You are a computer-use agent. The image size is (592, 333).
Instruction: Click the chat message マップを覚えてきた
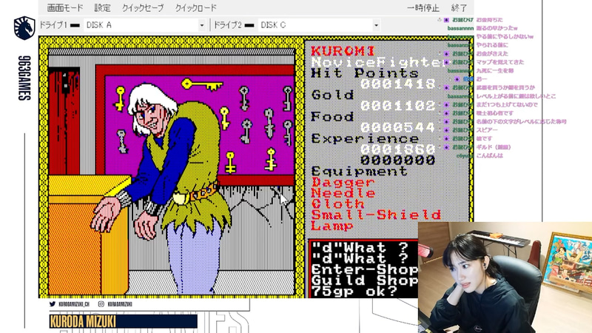(x=500, y=62)
